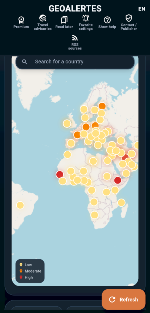Screen dimensions: 150x313
Task: Switch language via the EN button
Action: (142, 9)
